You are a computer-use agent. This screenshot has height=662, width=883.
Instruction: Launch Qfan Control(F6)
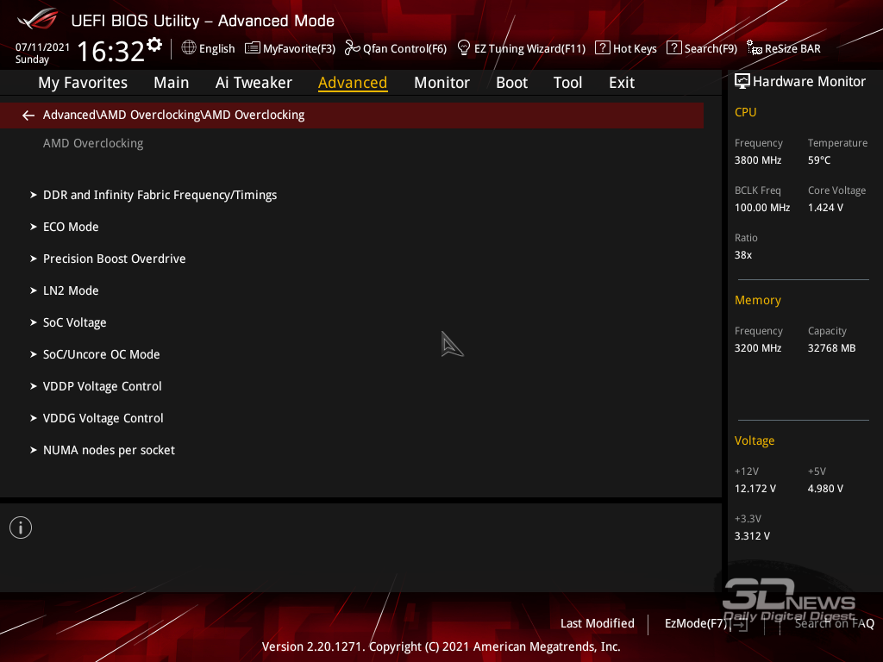pos(404,48)
